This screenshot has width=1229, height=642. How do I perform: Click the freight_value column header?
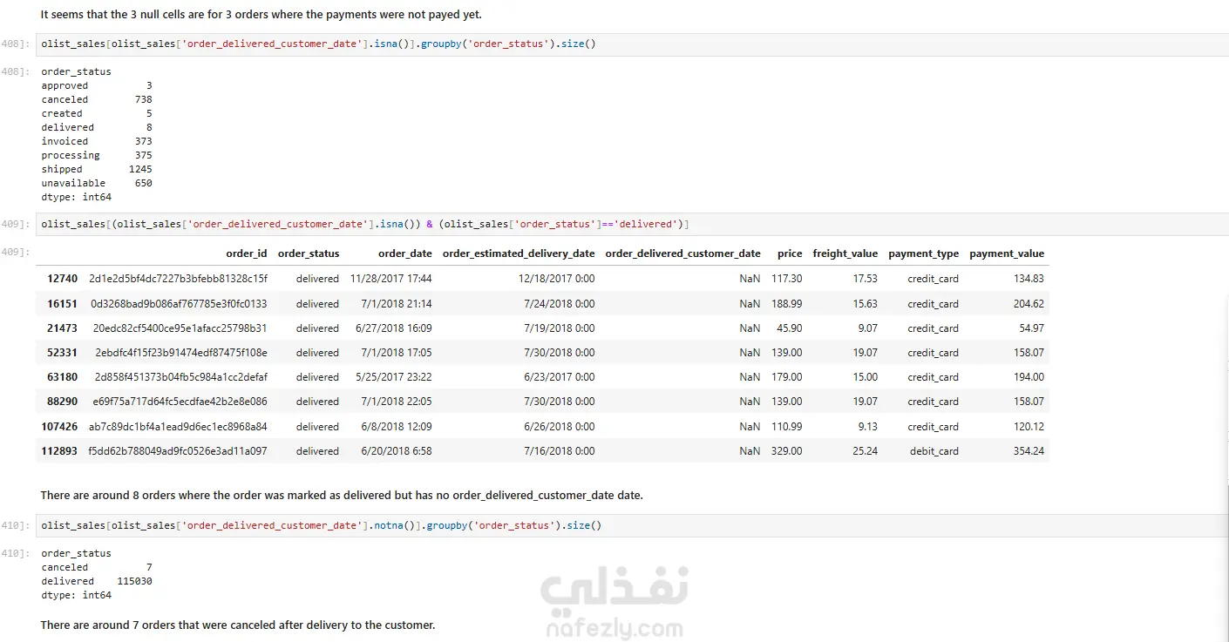click(845, 253)
